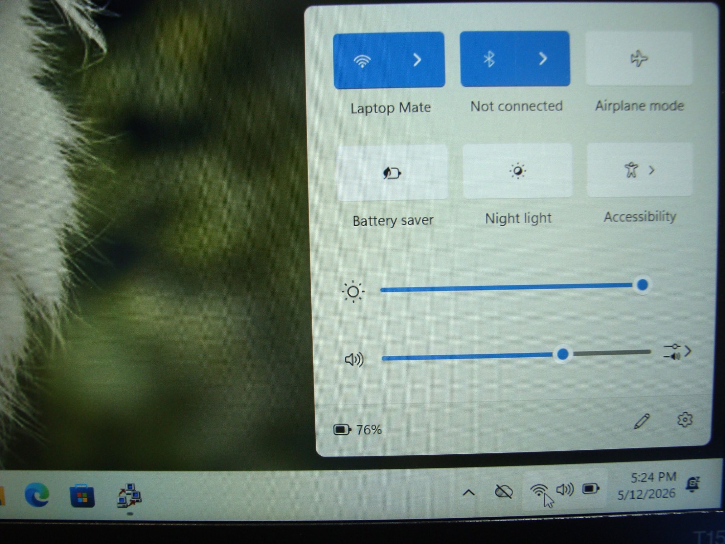Open Microsoft Edge from taskbar
Screen dimensions: 725x544
coord(37,494)
